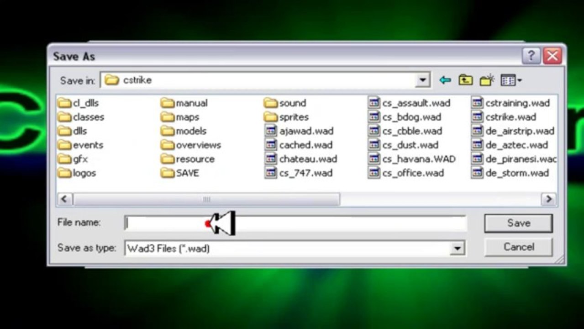Select the sprites folder icon
Viewport: 584px width, 329px height.
click(x=271, y=117)
